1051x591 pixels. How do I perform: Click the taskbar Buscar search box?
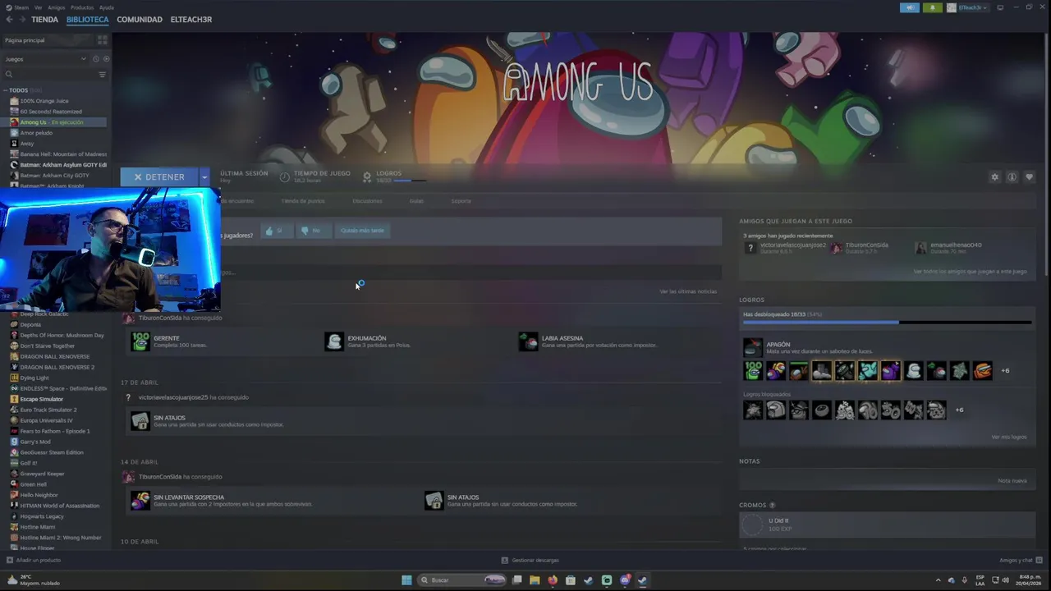click(x=461, y=580)
